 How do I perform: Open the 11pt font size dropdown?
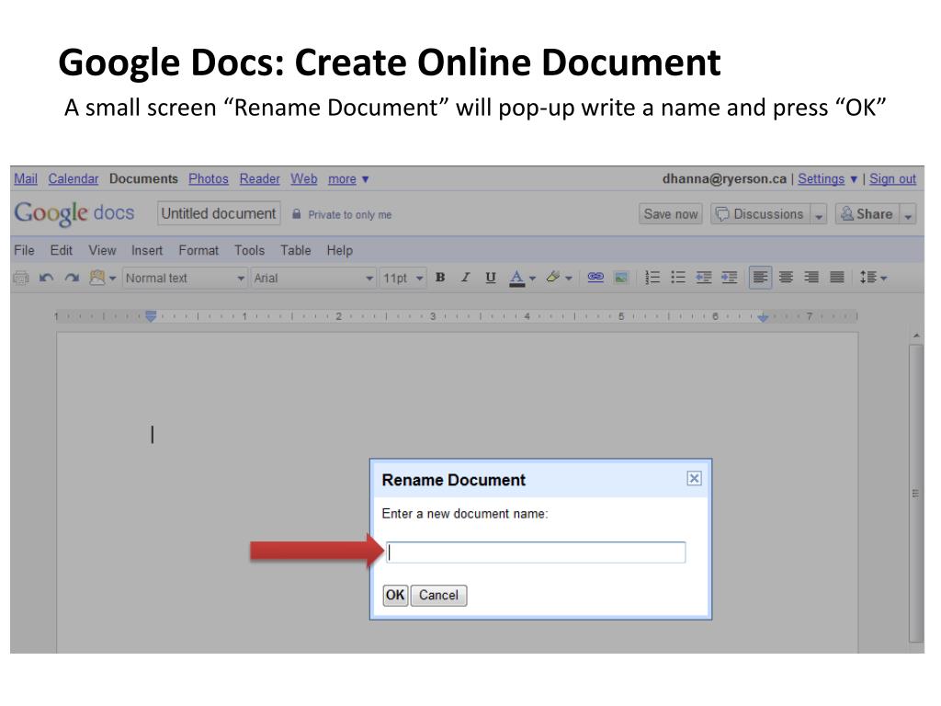coord(402,278)
